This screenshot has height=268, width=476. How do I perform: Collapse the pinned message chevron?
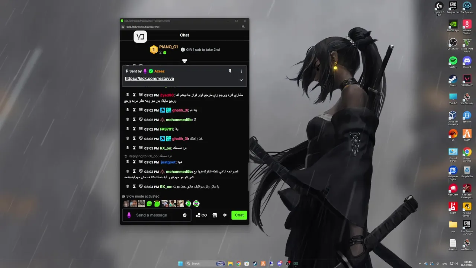coord(241,80)
